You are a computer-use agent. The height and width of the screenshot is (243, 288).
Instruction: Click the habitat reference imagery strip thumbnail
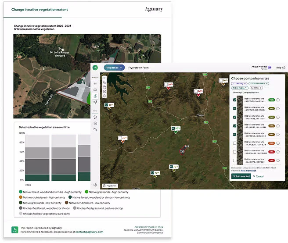[x=240, y=130]
